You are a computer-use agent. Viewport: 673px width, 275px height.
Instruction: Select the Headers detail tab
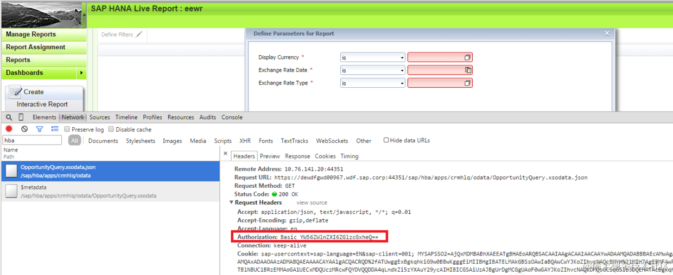pyautogui.click(x=244, y=156)
